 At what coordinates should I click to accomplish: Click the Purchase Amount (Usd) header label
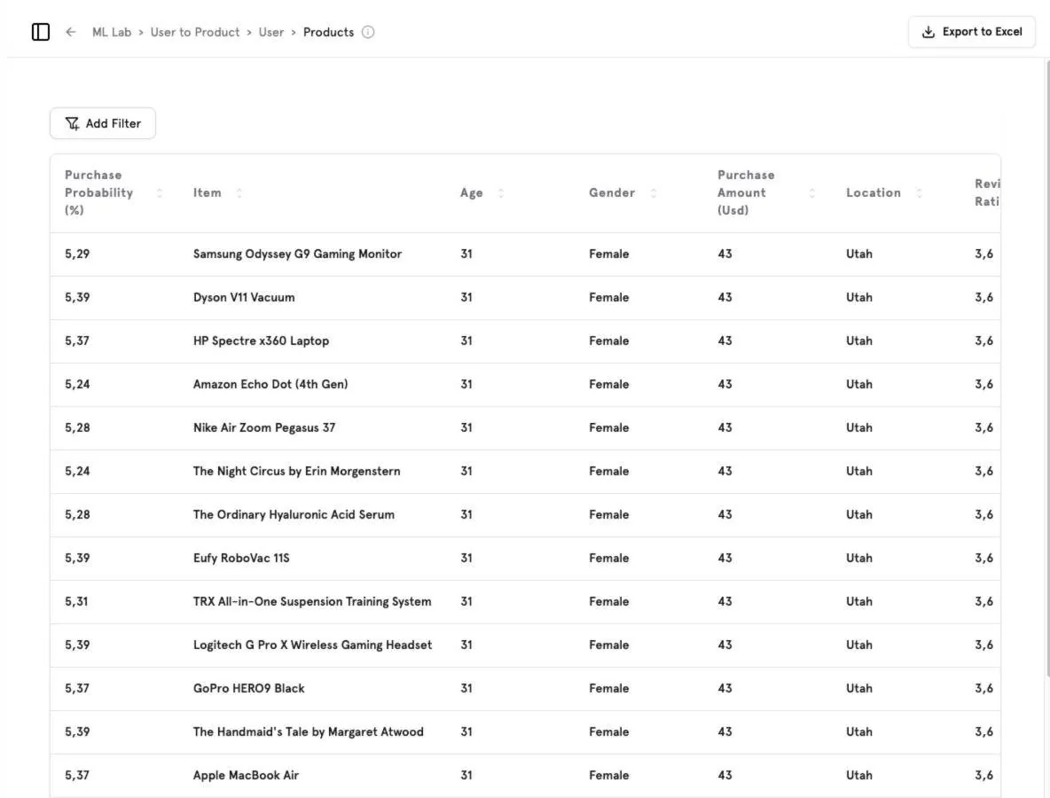[x=746, y=192]
